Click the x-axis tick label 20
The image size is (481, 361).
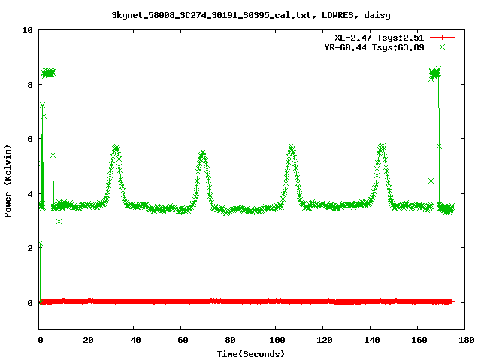tap(88, 340)
